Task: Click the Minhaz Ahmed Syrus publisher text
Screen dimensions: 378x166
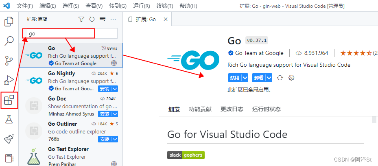Action: [x=71, y=114]
